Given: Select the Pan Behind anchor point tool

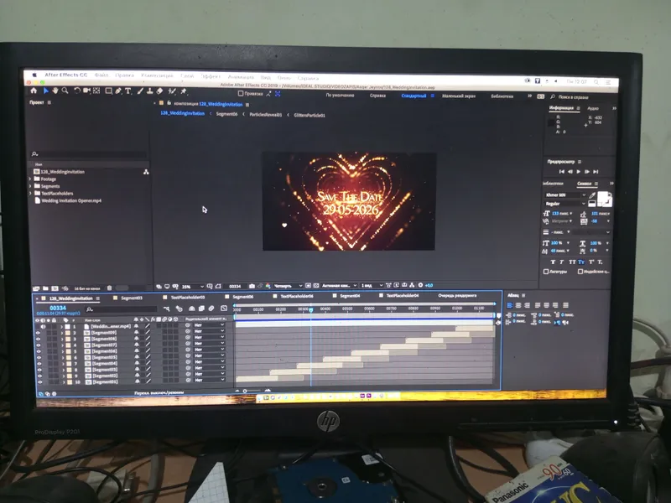Looking at the screenshot, I should 96,91.
